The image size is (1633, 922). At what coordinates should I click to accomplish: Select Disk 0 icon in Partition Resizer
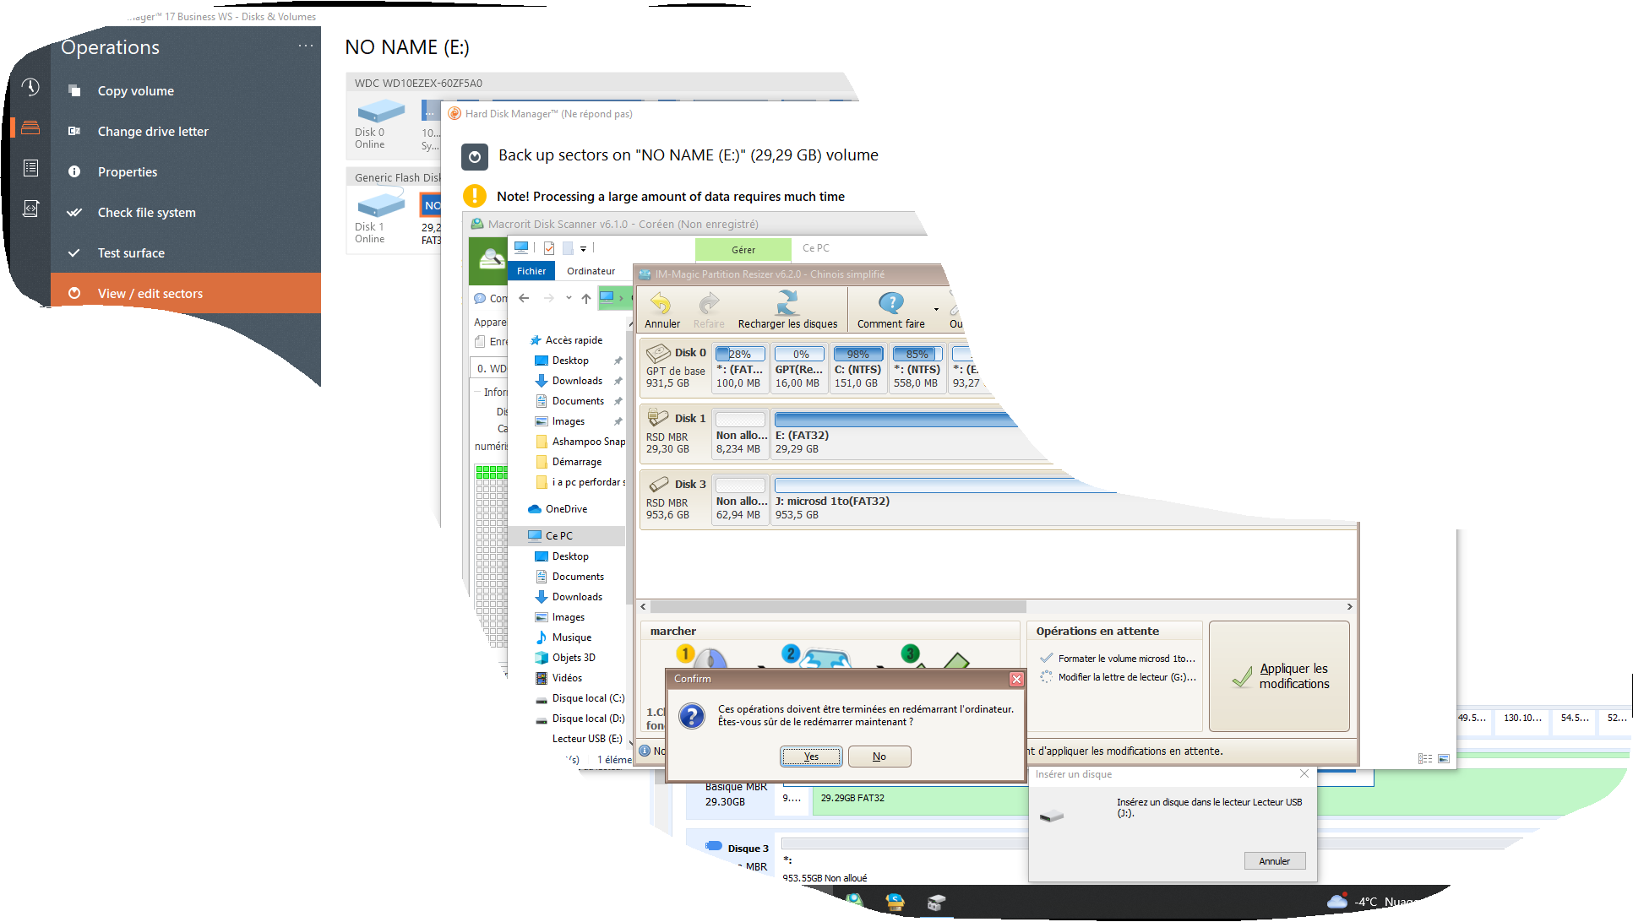tap(659, 353)
